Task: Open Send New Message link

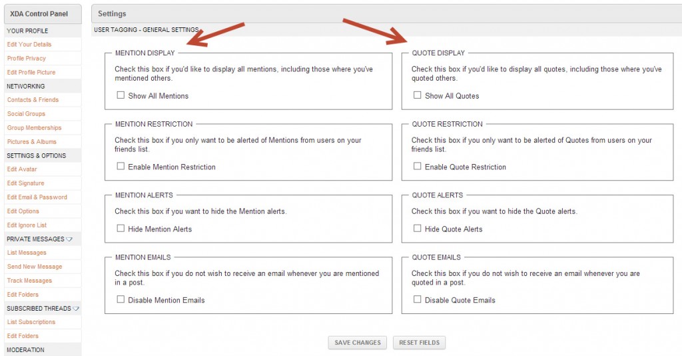Action: tap(35, 267)
